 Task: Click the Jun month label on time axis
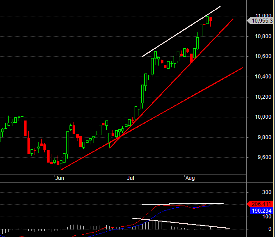pos(60,178)
